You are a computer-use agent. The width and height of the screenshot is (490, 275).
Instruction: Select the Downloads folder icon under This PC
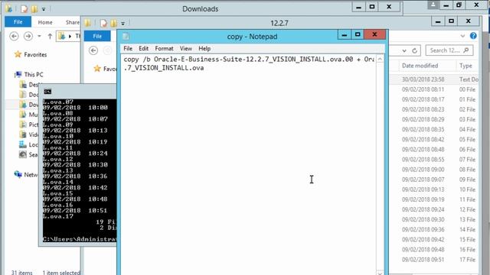pos(23,105)
